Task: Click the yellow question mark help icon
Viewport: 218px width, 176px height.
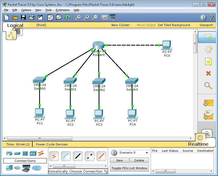Action: click(211, 17)
